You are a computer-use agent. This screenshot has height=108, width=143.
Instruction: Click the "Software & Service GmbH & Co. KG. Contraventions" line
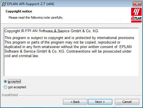(x=68, y=51)
